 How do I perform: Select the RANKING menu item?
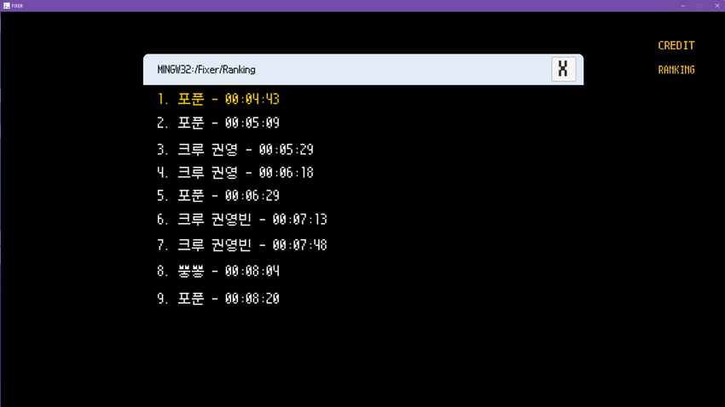(676, 70)
